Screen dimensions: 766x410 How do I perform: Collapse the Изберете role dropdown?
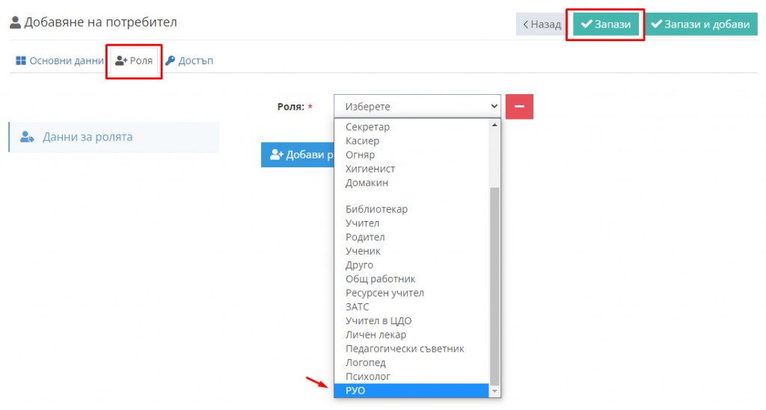(417, 106)
